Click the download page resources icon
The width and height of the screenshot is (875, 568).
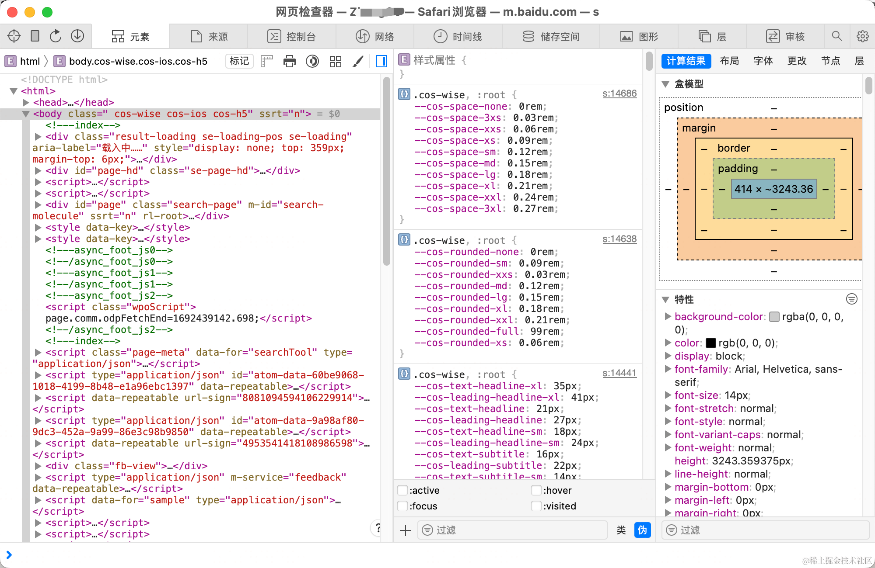click(x=77, y=36)
